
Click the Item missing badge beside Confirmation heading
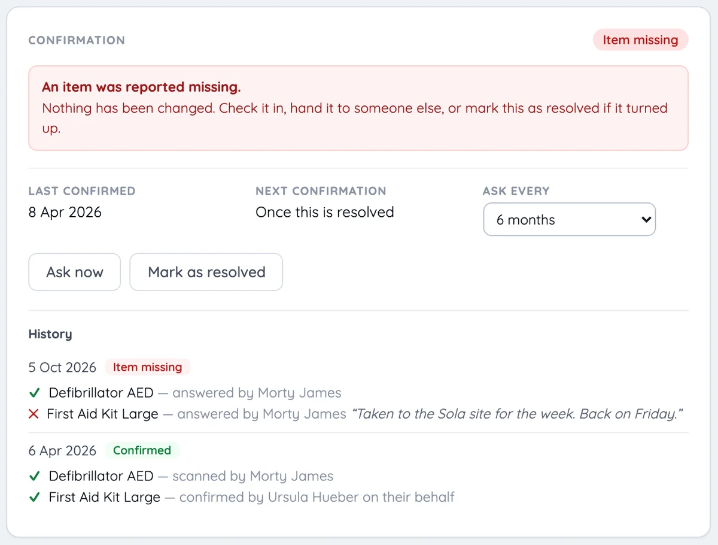pyautogui.click(x=640, y=40)
